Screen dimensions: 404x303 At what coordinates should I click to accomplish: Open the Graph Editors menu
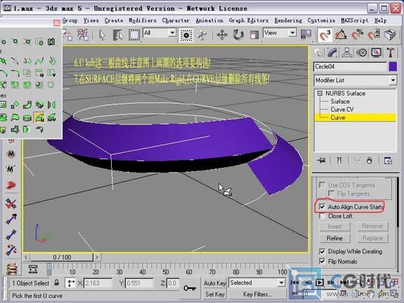coord(248,21)
